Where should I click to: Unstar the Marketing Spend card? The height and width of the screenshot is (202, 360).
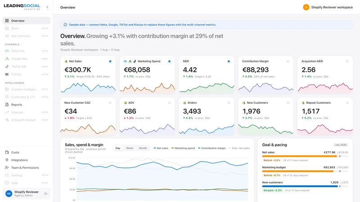tap(170, 61)
